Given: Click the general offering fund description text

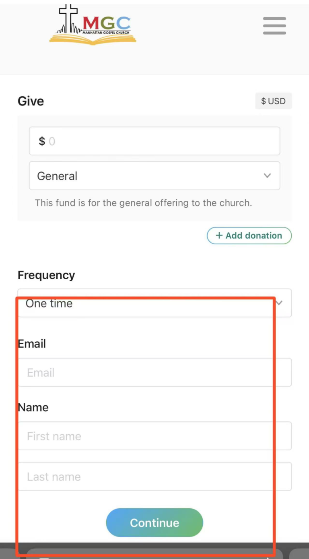Looking at the screenshot, I should coord(143,203).
